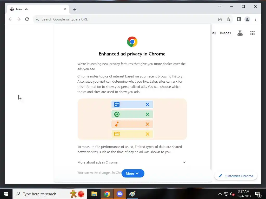Screen dimensions: 266x199
Task: Click the muted volume tray icon
Action: [x=232, y=194]
